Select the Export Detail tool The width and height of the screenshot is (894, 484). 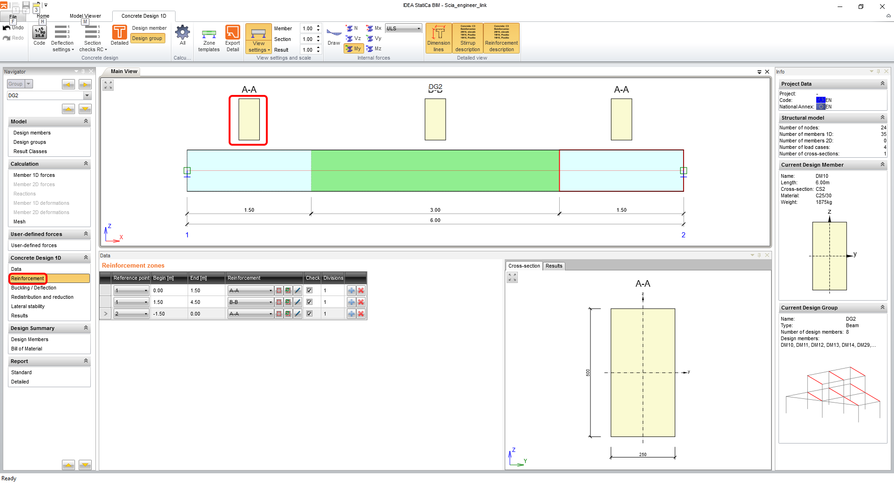[232, 38]
